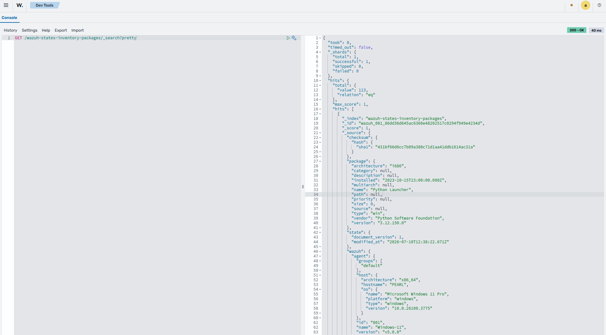
Task: Collapse the root object on line 1
Action: coord(320,38)
